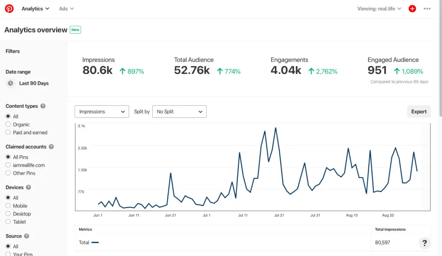The height and width of the screenshot is (256, 442).
Task: Click the 774% audience change text
Action: pyautogui.click(x=232, y=71)
